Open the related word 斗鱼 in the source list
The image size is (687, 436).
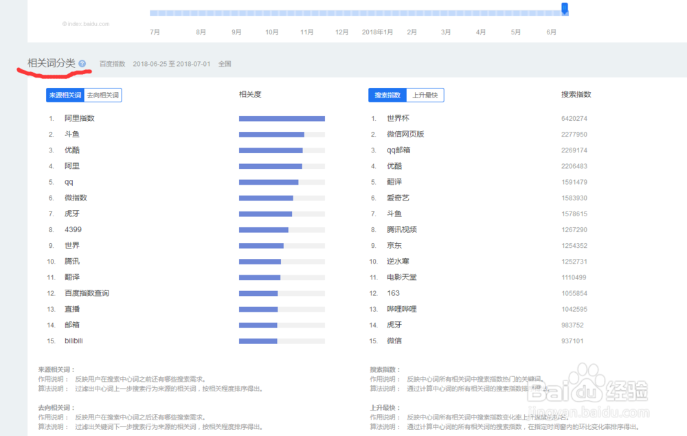click(x=72, y=135)
